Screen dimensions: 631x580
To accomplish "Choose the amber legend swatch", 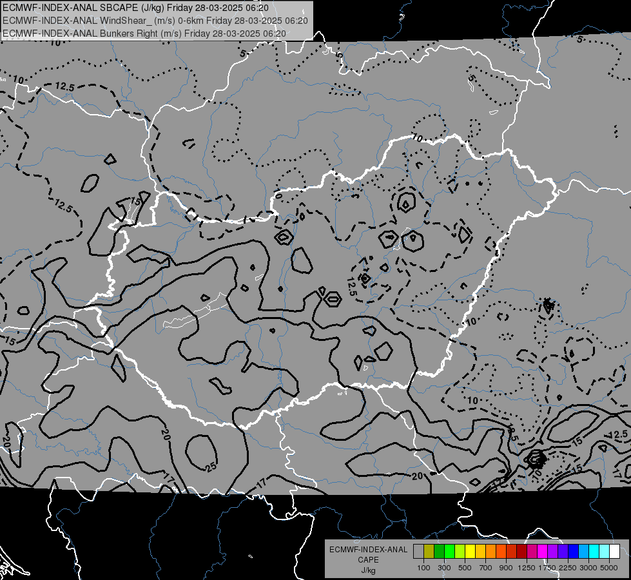I will (480, 551).
